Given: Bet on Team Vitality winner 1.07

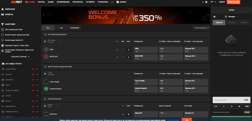Looking at the screenshot, I should pos(146,82).
